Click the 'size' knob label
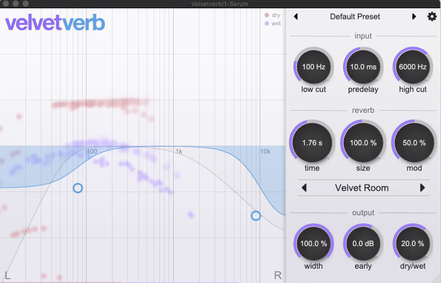This screenshot has width=441, height=283. [x=363, y=168]
